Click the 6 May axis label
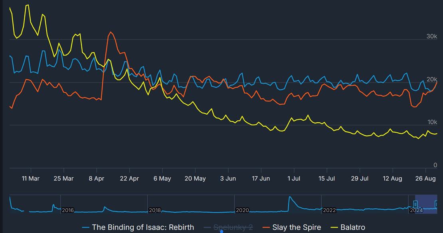 [162, 178]
